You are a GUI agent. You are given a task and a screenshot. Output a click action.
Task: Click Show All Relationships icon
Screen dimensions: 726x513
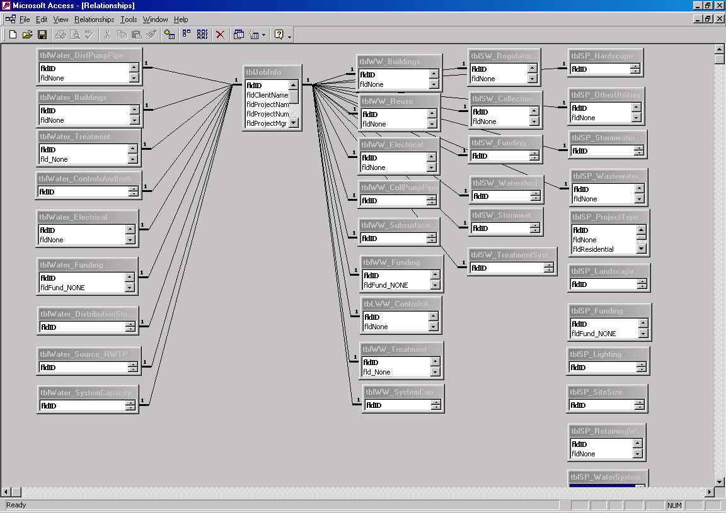pyautogui.click(x=202, y=35)
